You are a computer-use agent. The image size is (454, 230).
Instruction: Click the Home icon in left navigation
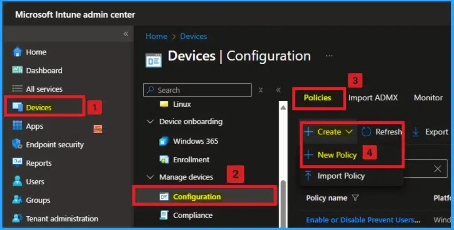point(17,52)
